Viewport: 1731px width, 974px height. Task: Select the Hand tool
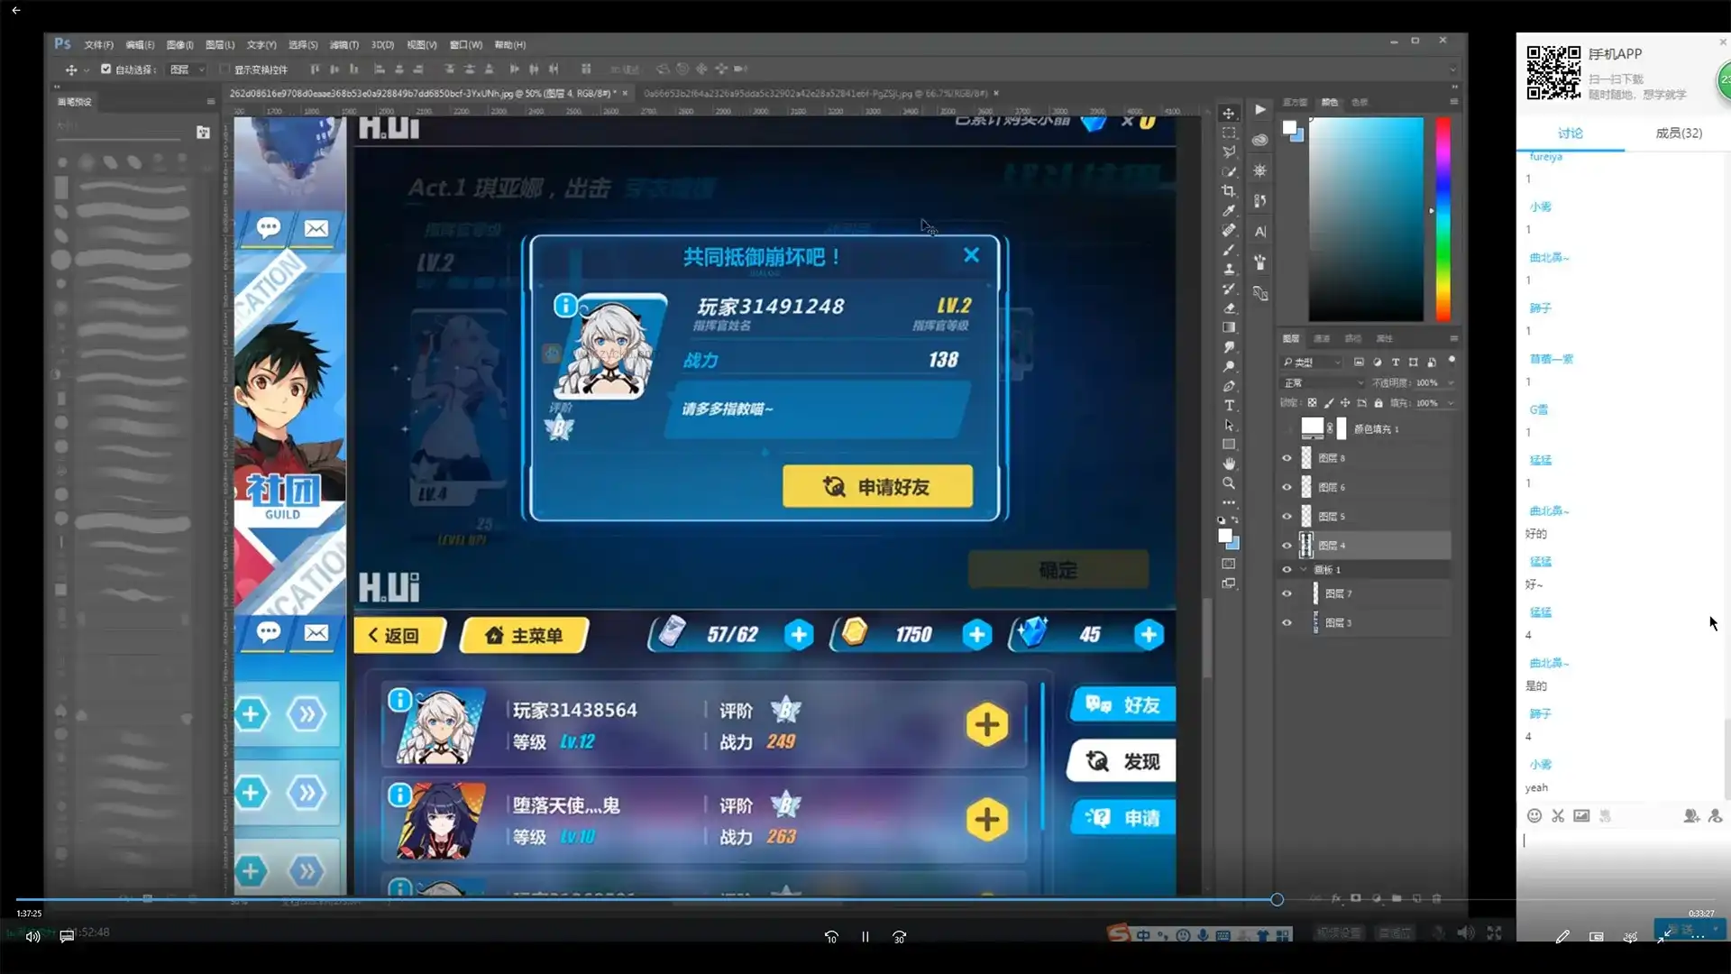[x=1228, y=464]
